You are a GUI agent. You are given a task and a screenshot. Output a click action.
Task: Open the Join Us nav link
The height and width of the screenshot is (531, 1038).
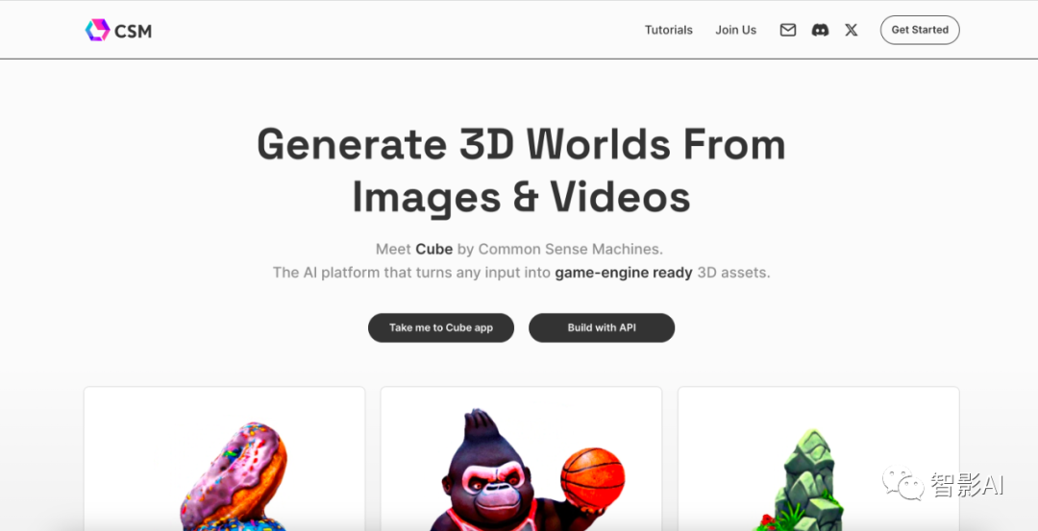pos(735,30)
